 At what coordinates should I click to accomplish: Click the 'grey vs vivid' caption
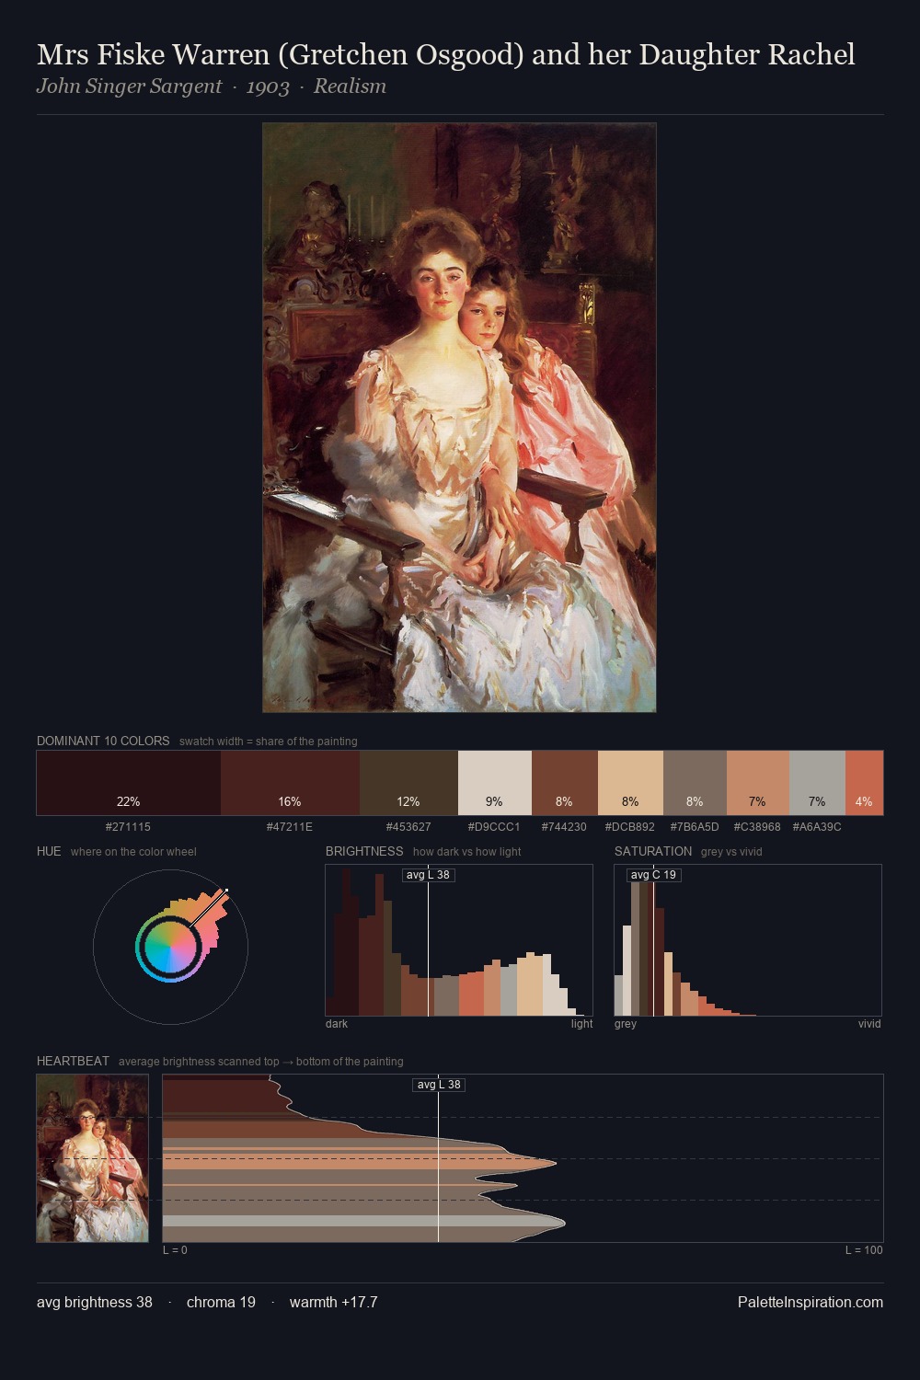pyautogui.click(x=731, y=852)
